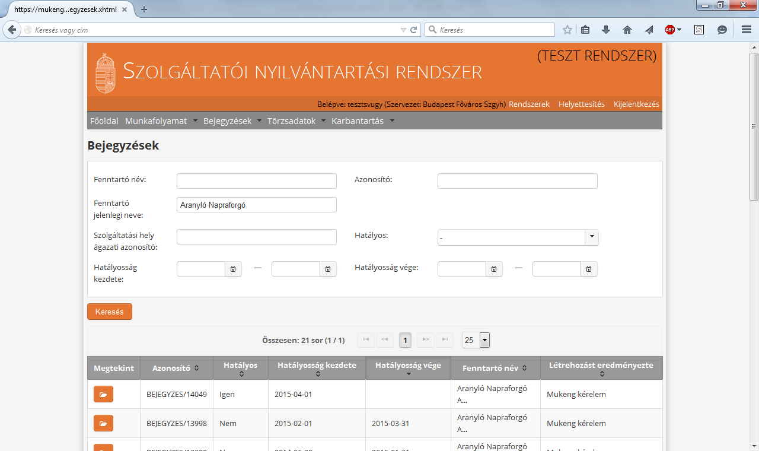Click the Igen value in Hatályos column
Image resolution: width=759 pixels, height=451 pixels.
227,394
